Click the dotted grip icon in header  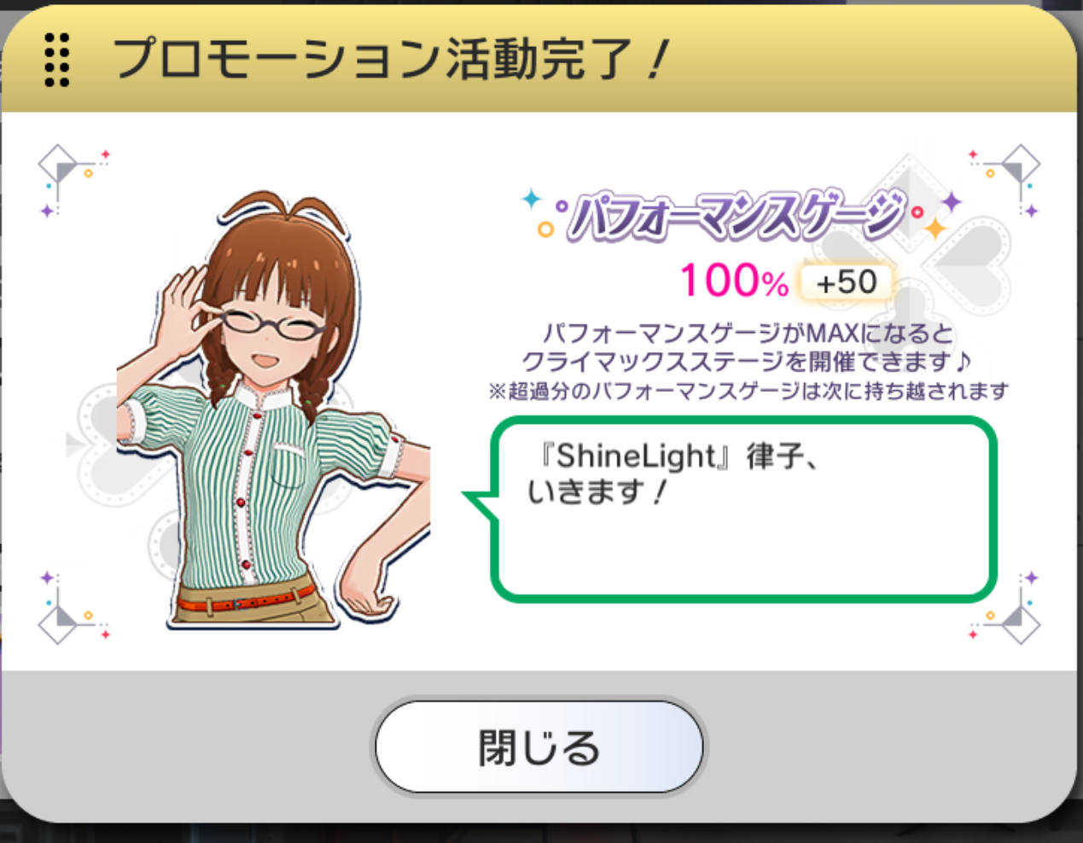pos(56,60)
